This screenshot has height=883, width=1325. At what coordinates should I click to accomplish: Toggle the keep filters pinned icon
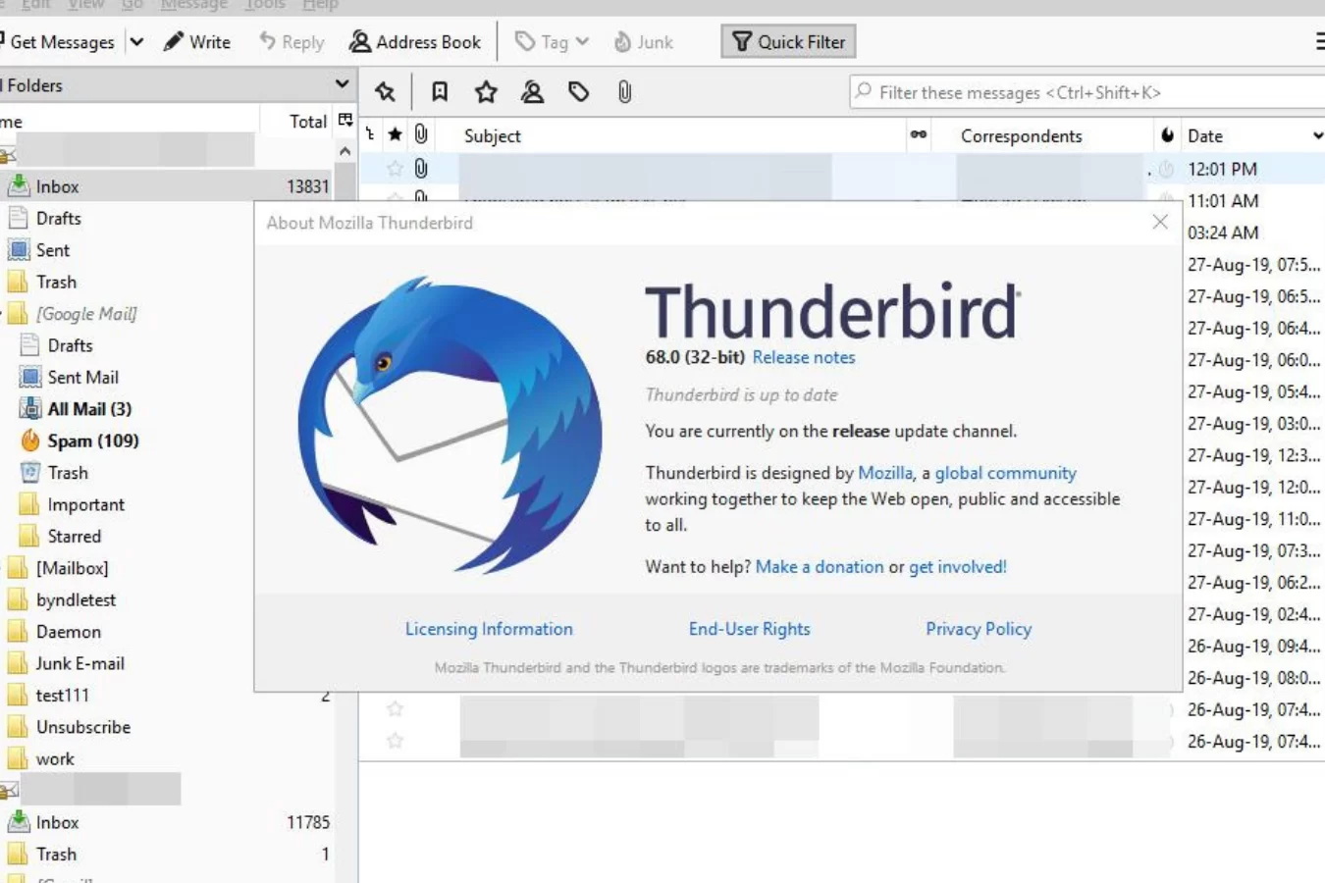point(385,92)
